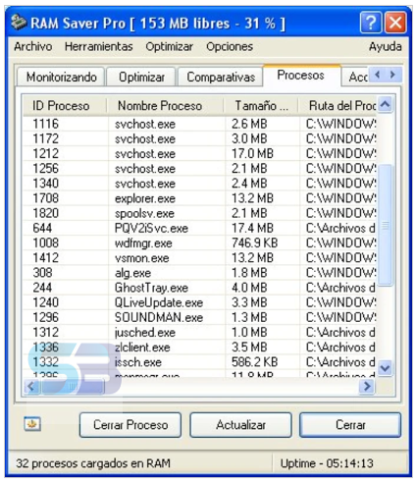Viewport: 416px width, 484px height.
Task: Select process ID 1340 row
Action: [199, 184]
